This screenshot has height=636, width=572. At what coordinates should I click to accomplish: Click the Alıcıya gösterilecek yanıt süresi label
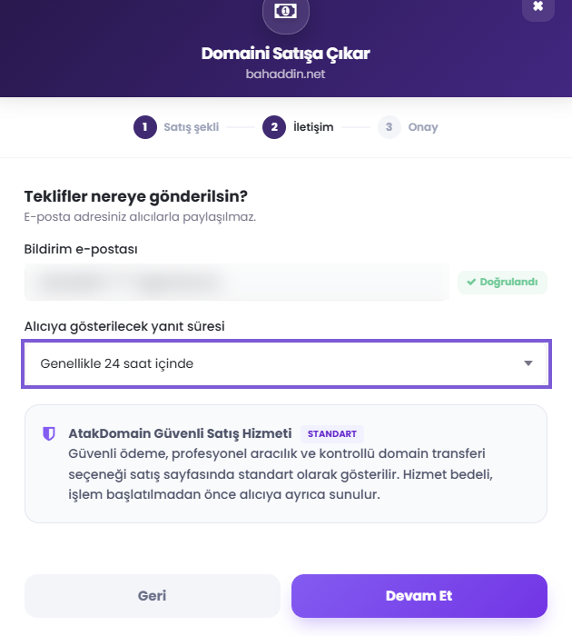point(124,326)
